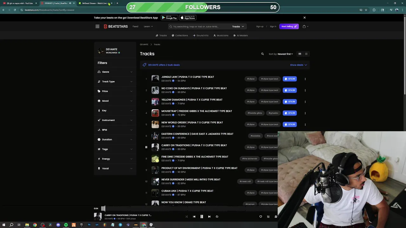Image resolution: width=406 pixels, height=228 pixels.
Task: Expand the BPM filter
Action: coord(115,130)
